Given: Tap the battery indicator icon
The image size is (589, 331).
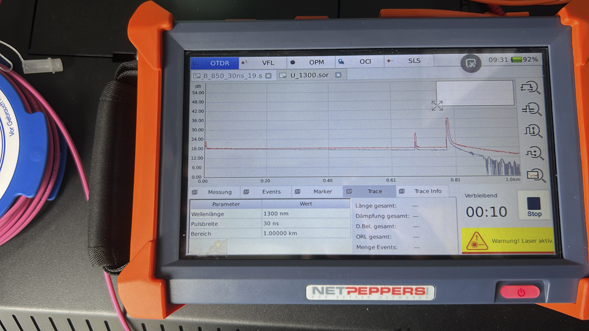Looking at the screenshot, I should pyautogui.click(x=517, y=60).
